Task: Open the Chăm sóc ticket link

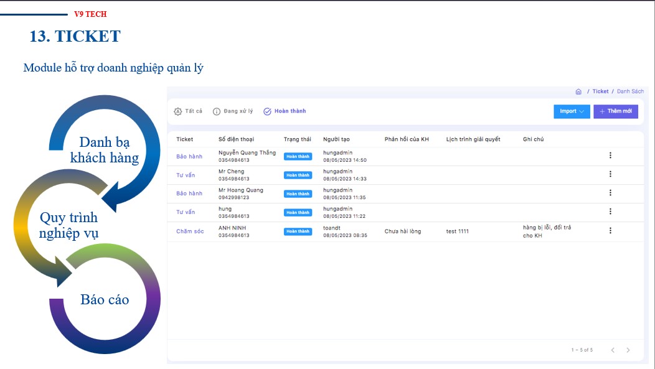Action: pyautogui.click(x=190, y=231)
